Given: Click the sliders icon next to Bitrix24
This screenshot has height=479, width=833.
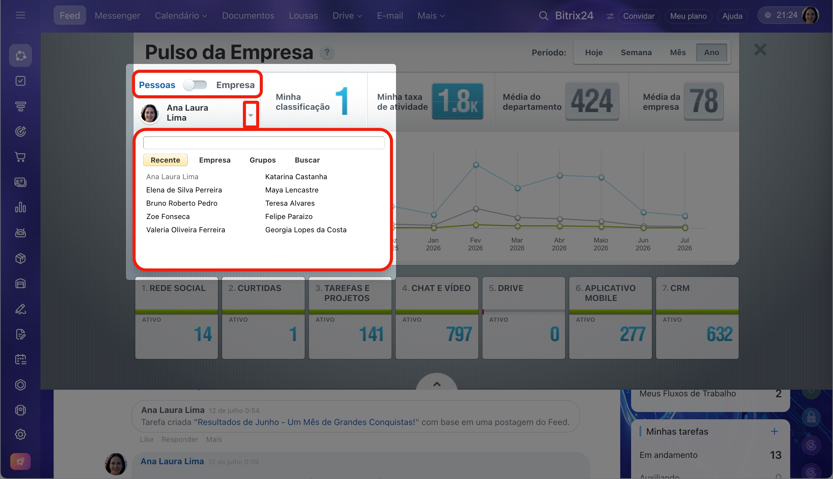Looking at the screenshot, I should click(610, 16).
